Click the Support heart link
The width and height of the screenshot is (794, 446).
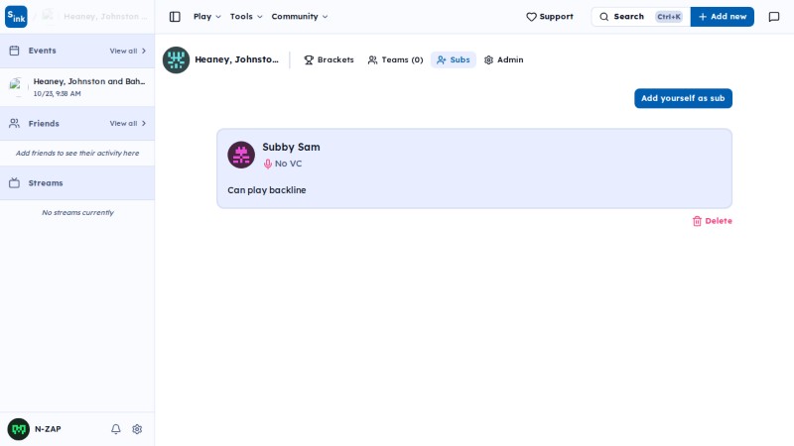coord(550,17)
